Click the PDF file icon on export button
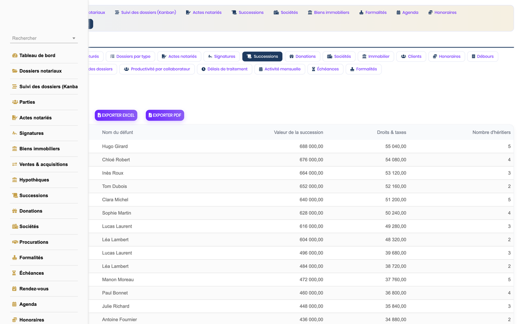Viewport: 519px width, 324px height. pos(150,115)
